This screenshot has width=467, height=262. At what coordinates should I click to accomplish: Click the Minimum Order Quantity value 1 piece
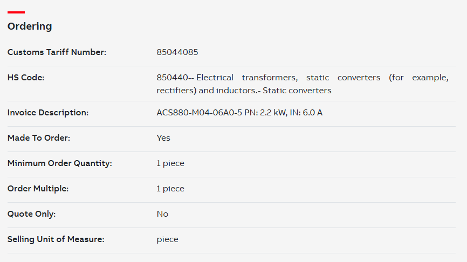tap(170, 163)
